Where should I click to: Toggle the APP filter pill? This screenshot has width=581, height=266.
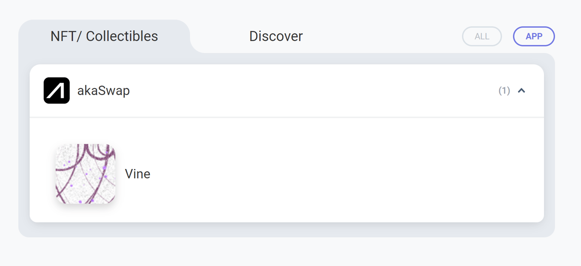[x=534, y=36]
